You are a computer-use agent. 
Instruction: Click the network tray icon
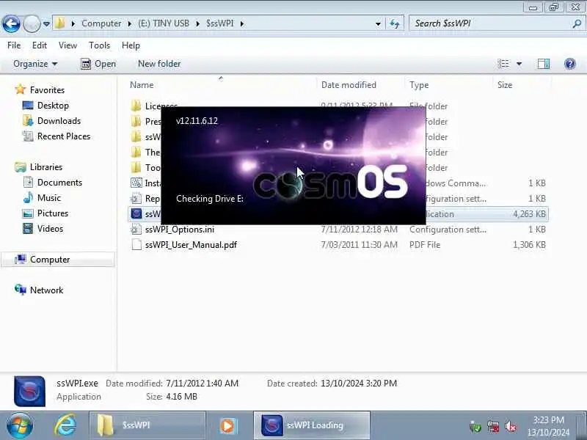tap(493, 427)
